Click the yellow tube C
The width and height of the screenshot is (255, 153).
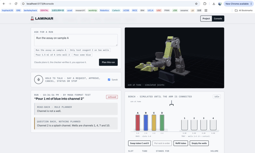click(x=154, y=123)
